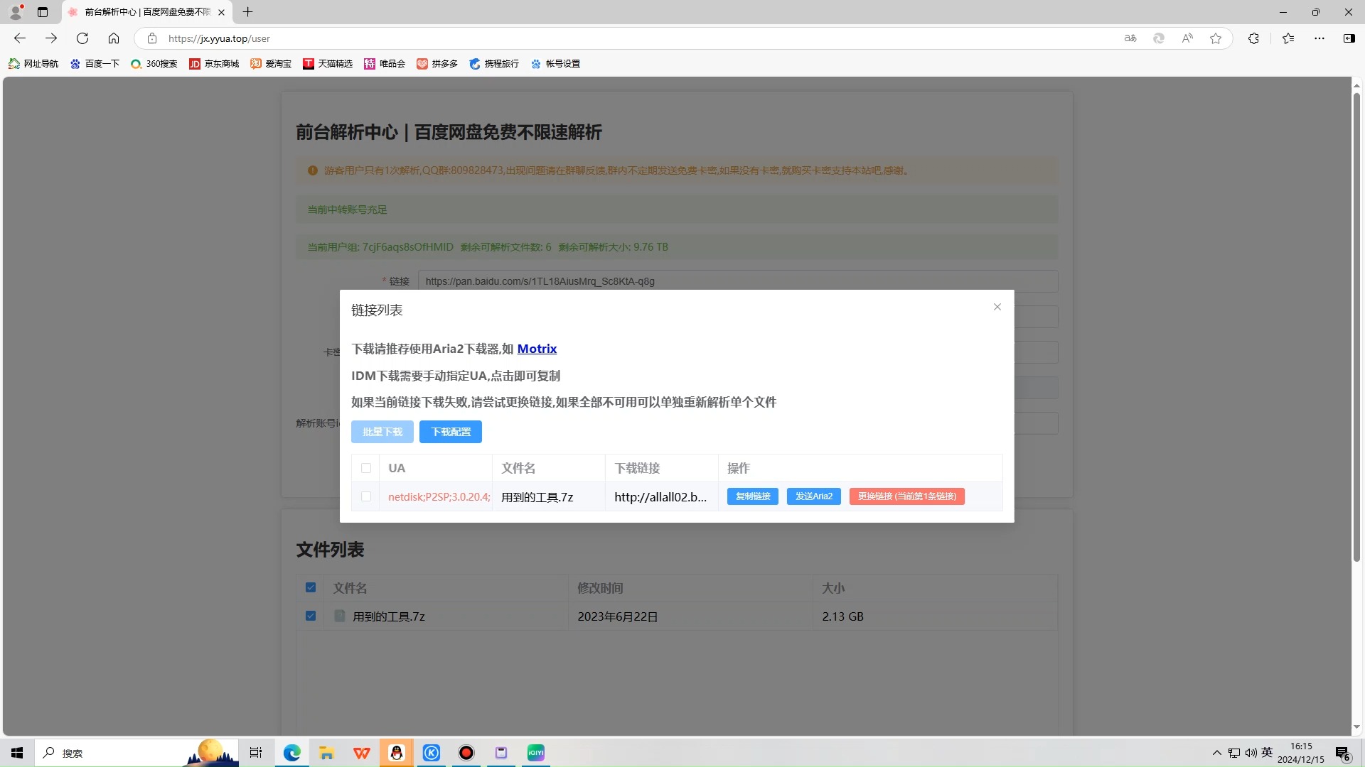Screen dimensions: 1365x767
Task: Click the scrollbar down arrow
Action: click(x=1356, y=727)
